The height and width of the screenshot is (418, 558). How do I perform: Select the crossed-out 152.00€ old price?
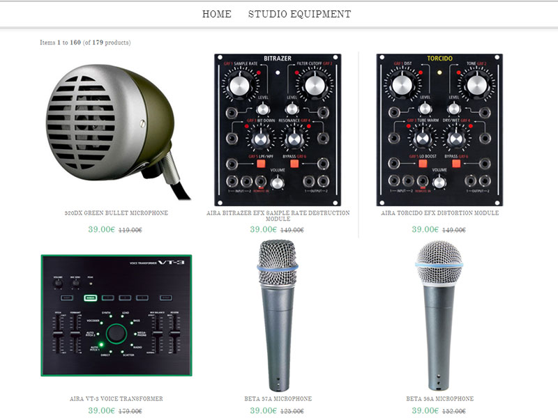tap(454, 412)
